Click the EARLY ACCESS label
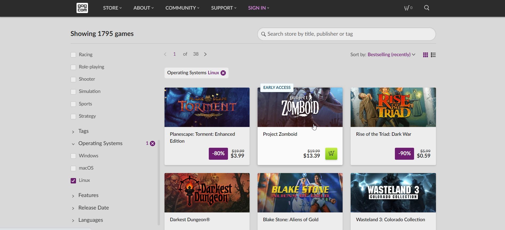 (277, 88)
